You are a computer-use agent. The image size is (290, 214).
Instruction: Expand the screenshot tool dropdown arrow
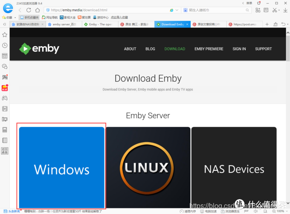279,10
